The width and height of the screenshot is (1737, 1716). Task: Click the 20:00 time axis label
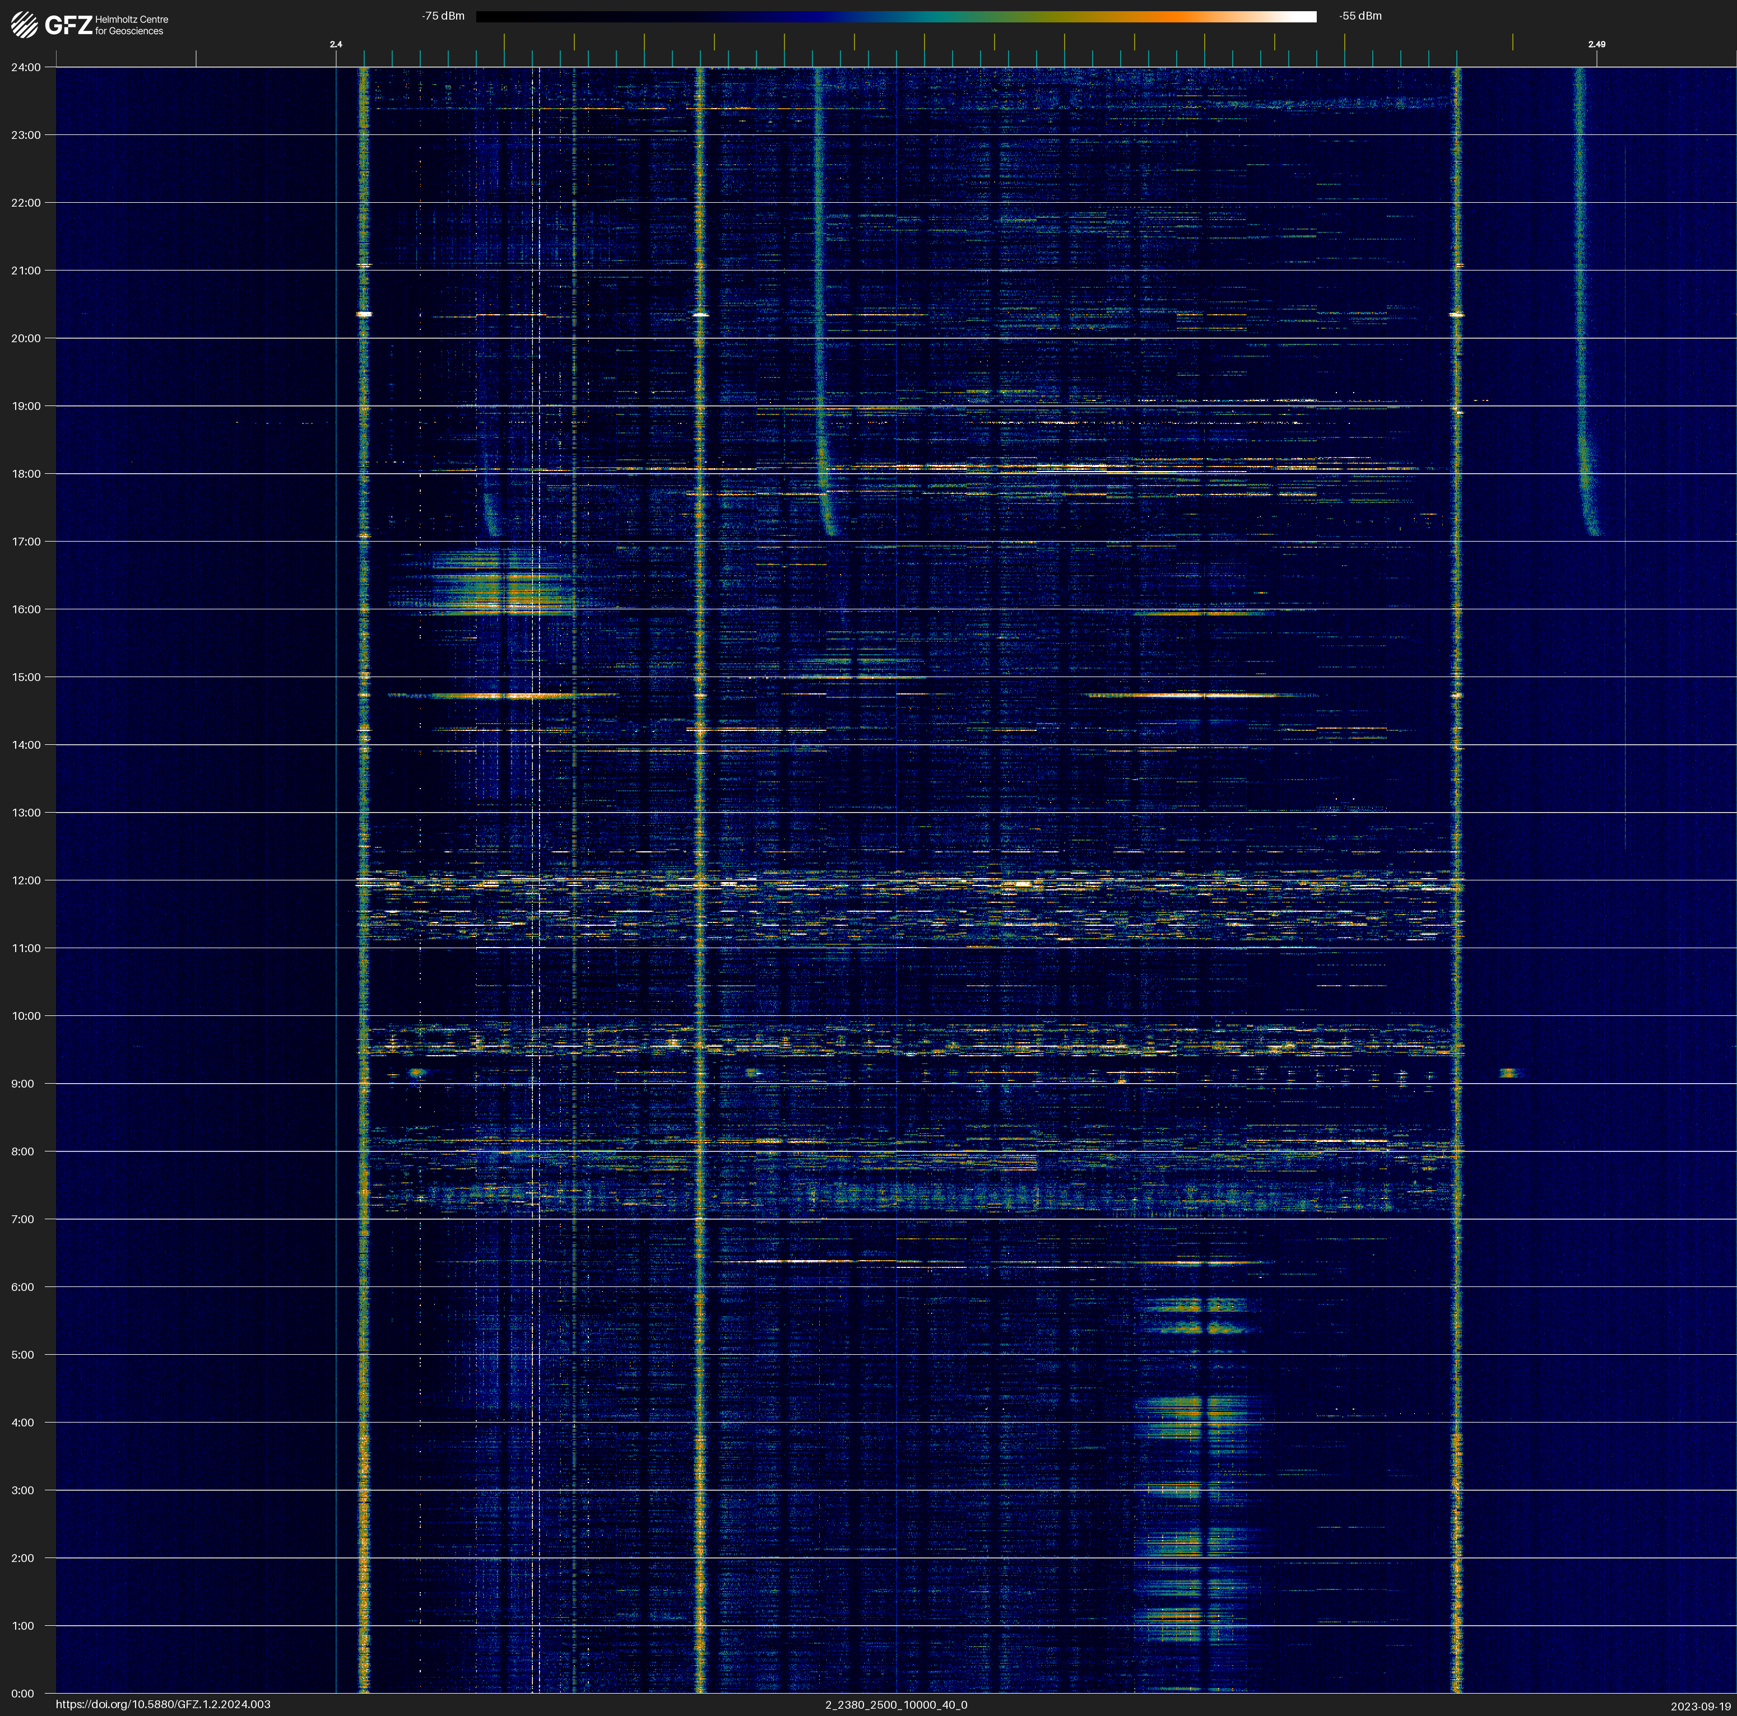(x=26, y=339)
